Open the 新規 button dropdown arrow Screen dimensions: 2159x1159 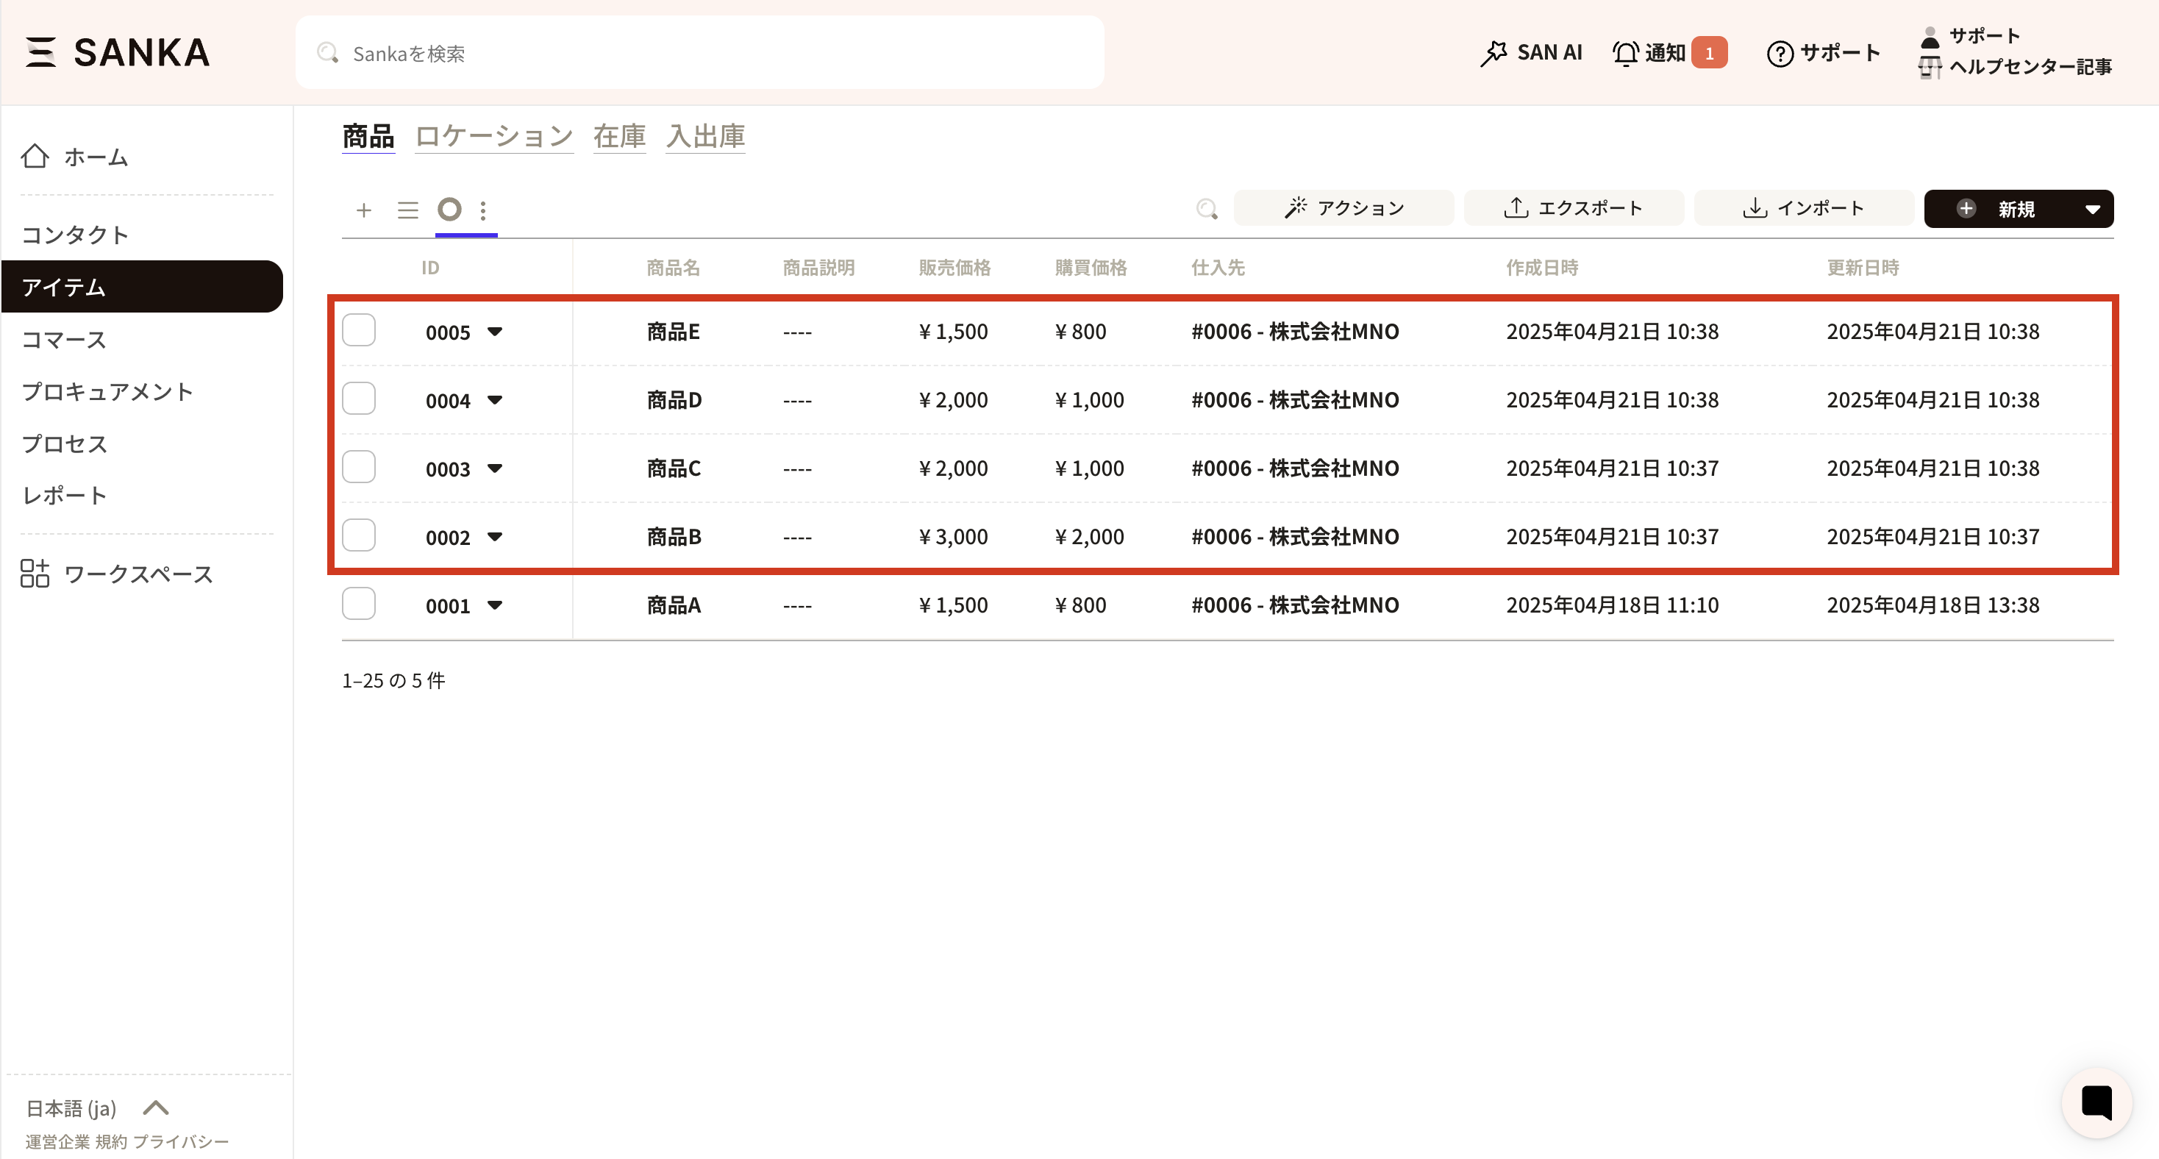click(2092, 210)
